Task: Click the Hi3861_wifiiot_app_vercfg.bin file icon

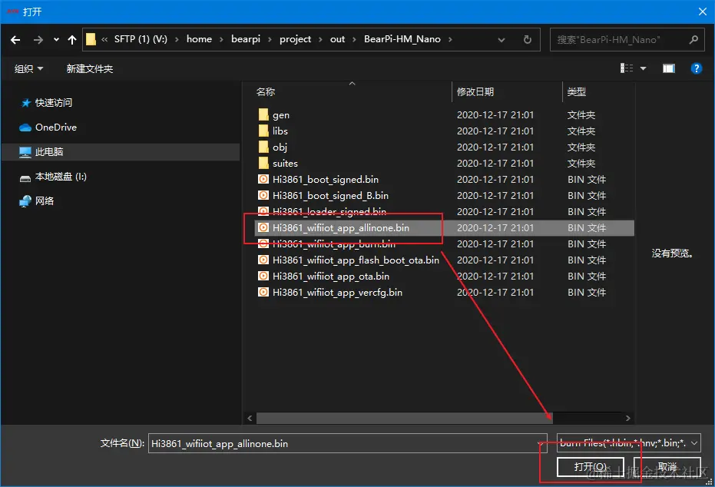Action: [263, 292]
